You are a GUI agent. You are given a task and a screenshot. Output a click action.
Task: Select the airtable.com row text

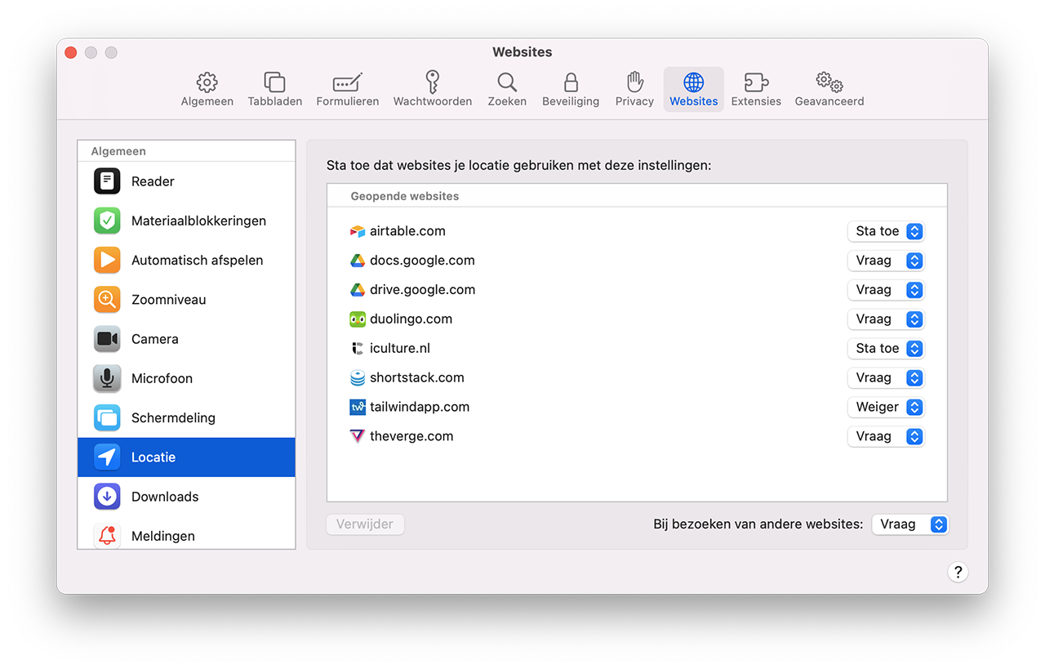tap(407, 231)
